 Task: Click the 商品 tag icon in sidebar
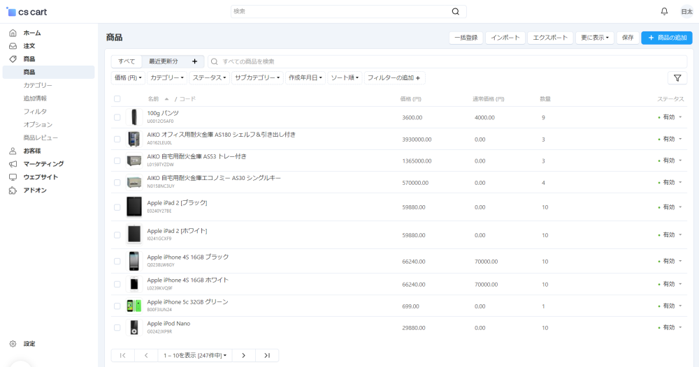tap(13, 59)
